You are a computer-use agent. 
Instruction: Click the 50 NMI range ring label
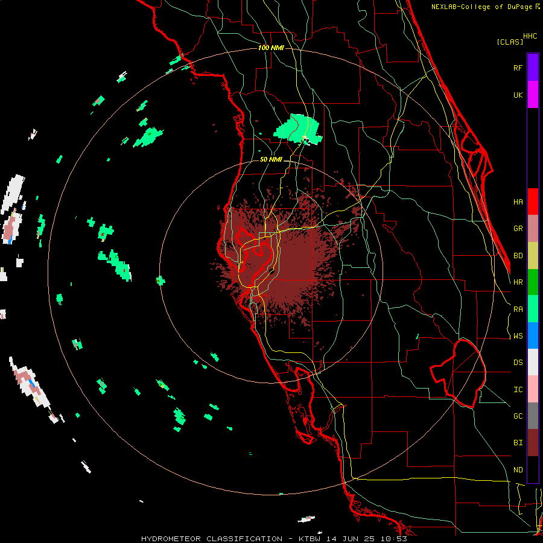pyautogui.click(x=271, y=159)
